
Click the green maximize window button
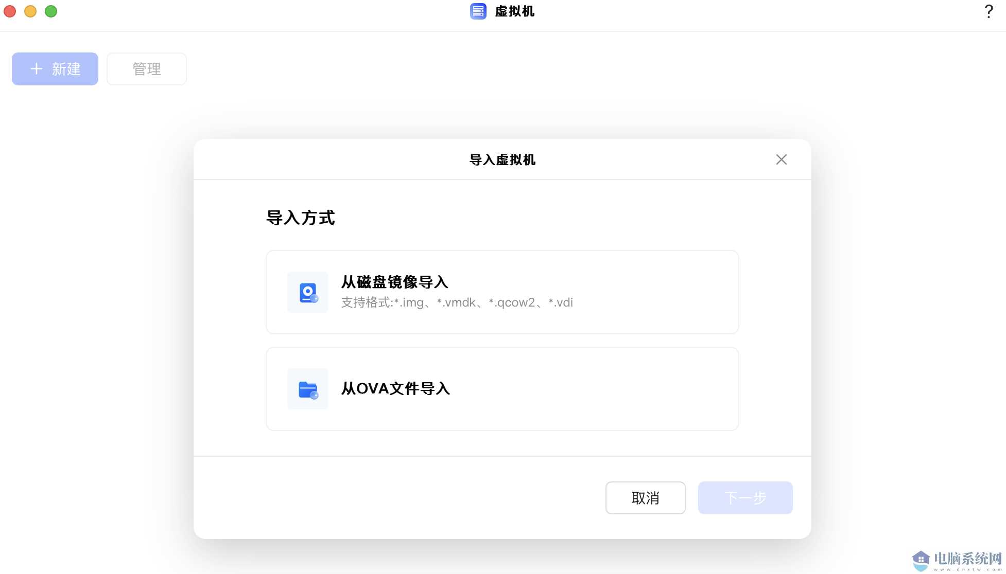click(x=51, y=11)
